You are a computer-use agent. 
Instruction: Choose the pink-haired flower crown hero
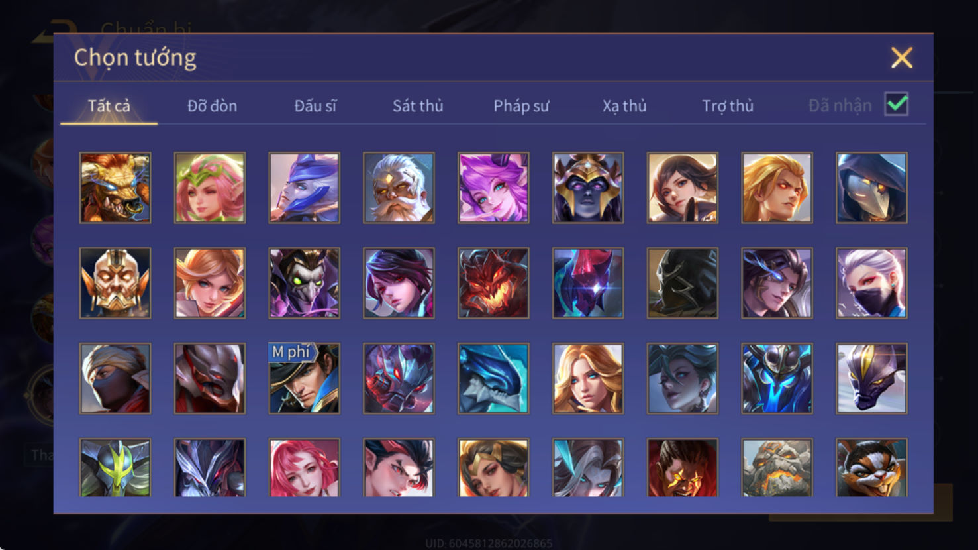click(210, 188)
